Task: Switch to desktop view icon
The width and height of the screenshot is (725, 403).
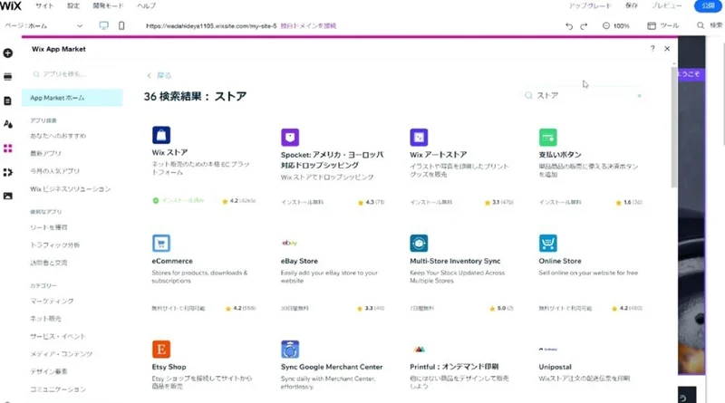Action: pos(104,26)
